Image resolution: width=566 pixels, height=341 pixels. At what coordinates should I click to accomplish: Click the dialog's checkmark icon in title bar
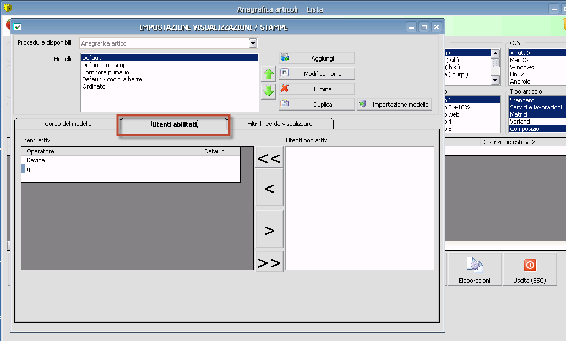pos(17,26)
